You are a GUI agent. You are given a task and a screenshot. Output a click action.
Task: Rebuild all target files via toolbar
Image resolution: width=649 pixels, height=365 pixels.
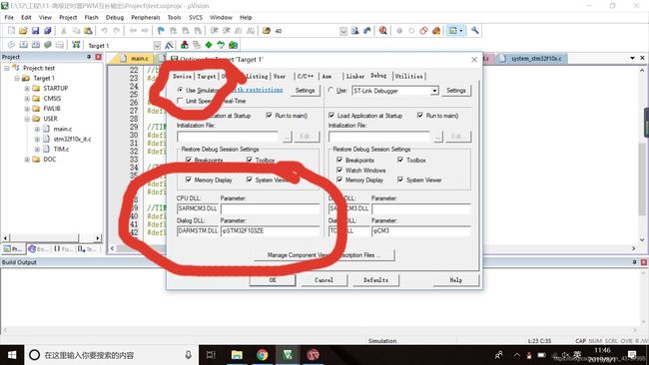(x=36, y=45)
